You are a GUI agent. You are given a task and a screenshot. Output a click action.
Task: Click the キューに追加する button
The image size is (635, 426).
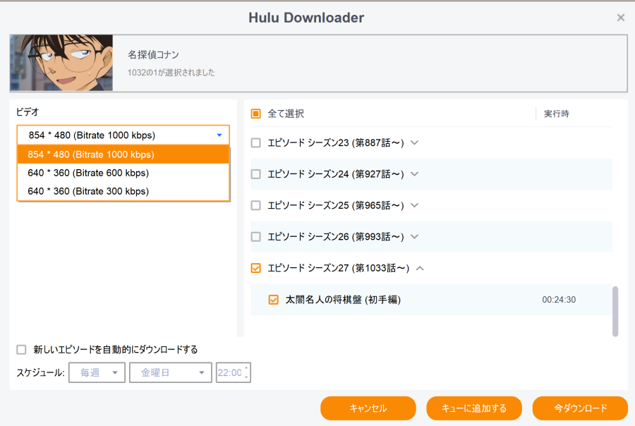(474, 408)
